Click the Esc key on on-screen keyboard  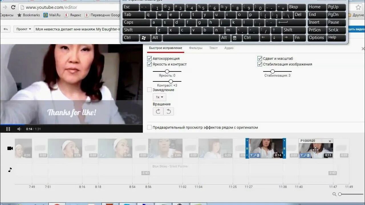click(131, 7)
